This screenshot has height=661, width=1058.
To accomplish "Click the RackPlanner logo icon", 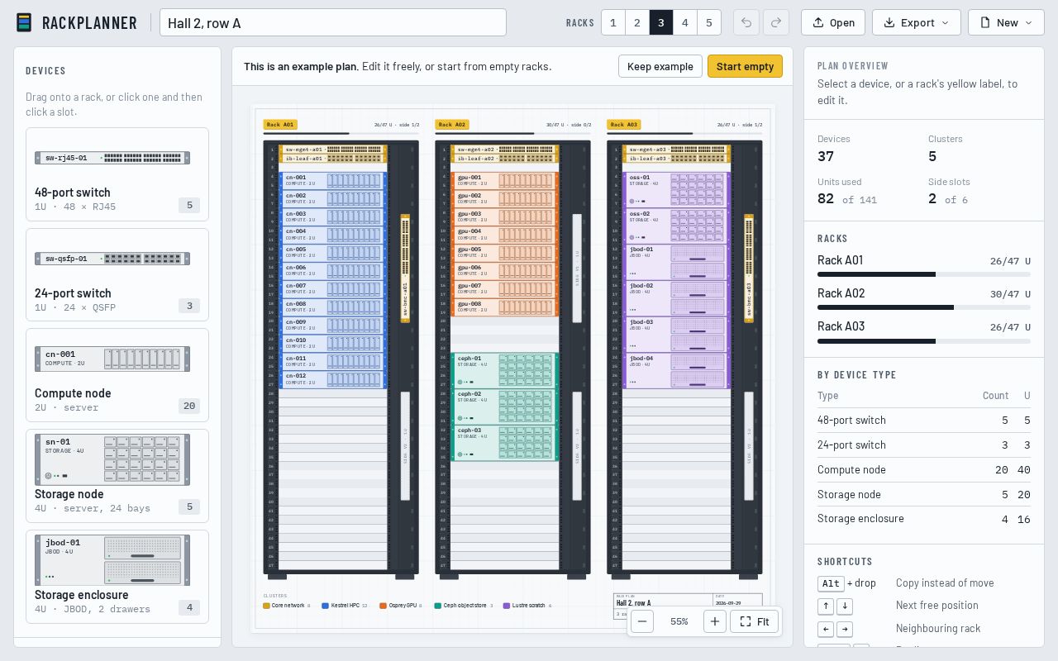I will pyautogui.click(x=24, y=22).
